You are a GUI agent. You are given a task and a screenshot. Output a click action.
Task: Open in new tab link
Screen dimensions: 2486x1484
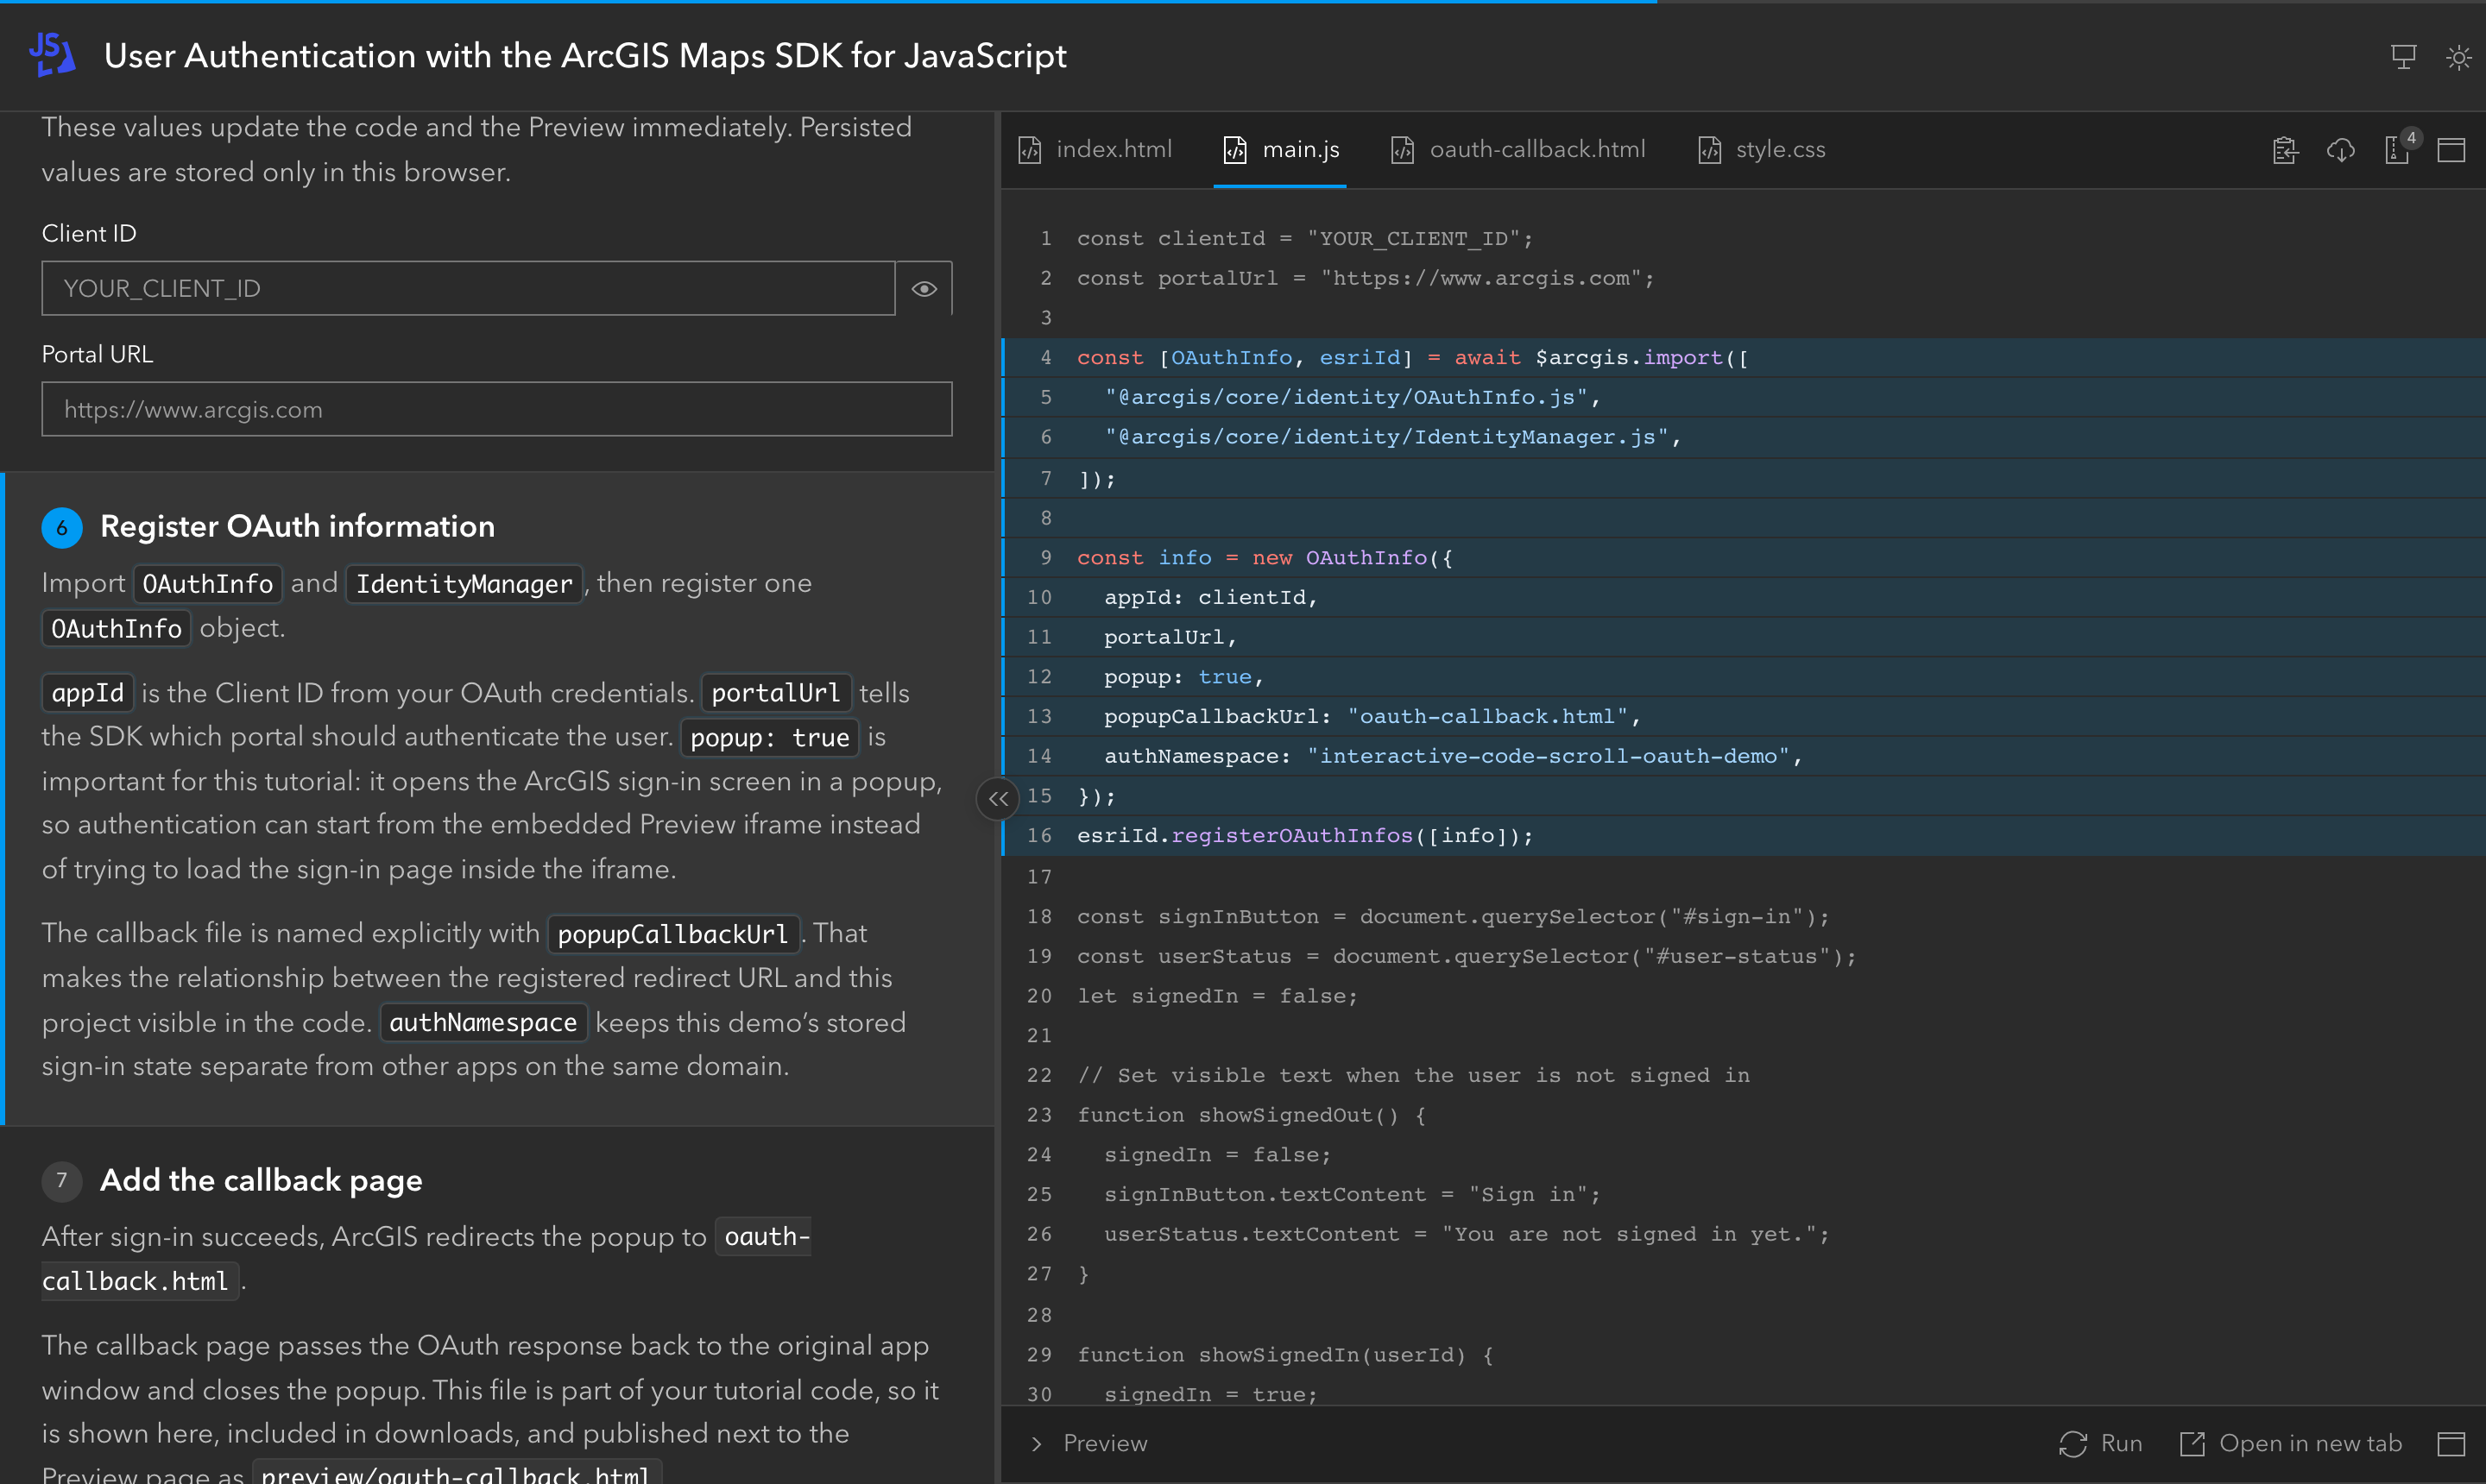[x=2290, y=1443]
